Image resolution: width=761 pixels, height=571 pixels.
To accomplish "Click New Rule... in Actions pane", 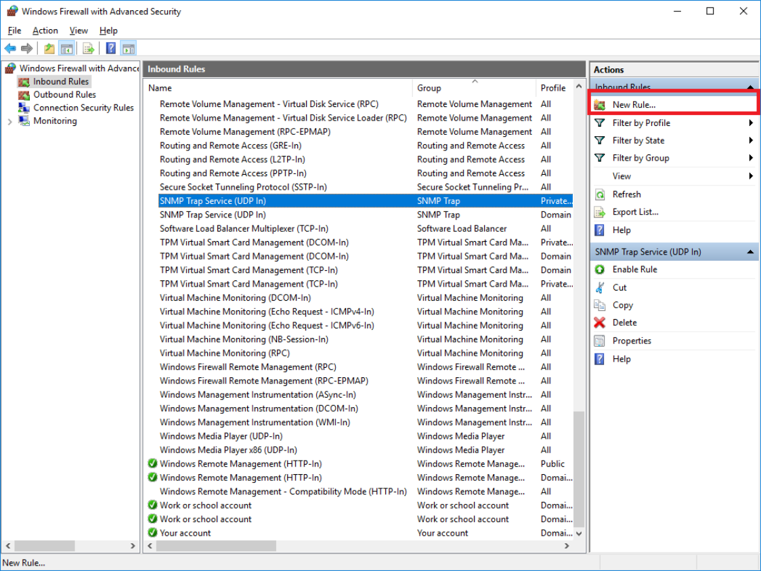I will point(634,105).
